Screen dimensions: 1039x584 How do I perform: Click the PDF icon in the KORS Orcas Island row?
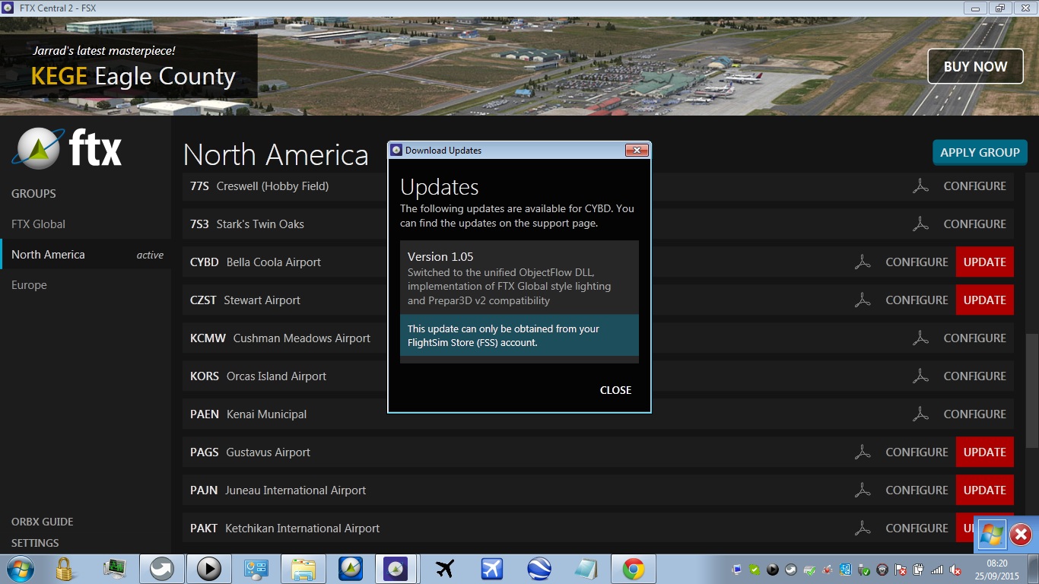[921, 376]
